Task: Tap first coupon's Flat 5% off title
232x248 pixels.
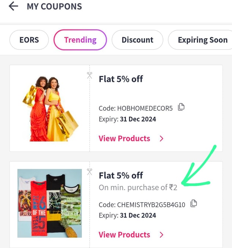Action: tap(121, 79)
